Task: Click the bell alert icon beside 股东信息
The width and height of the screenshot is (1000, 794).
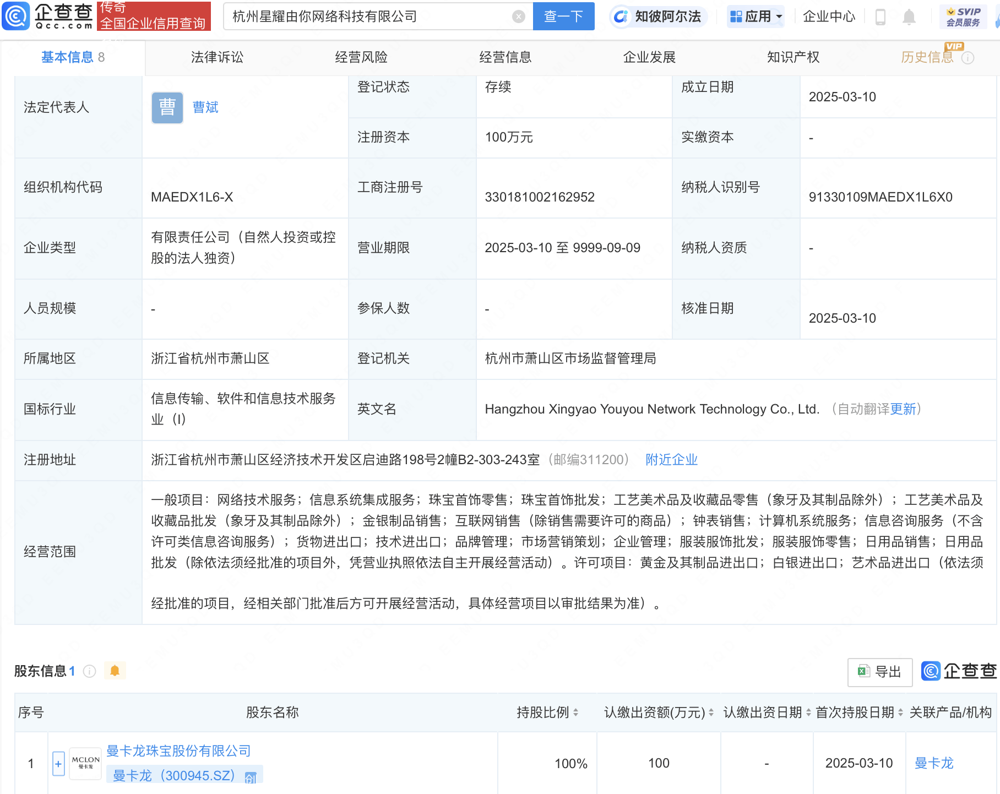Action: click(115, 671)
